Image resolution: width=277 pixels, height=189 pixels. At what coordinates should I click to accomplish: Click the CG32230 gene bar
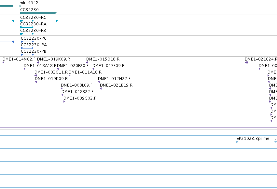(38, 13)
